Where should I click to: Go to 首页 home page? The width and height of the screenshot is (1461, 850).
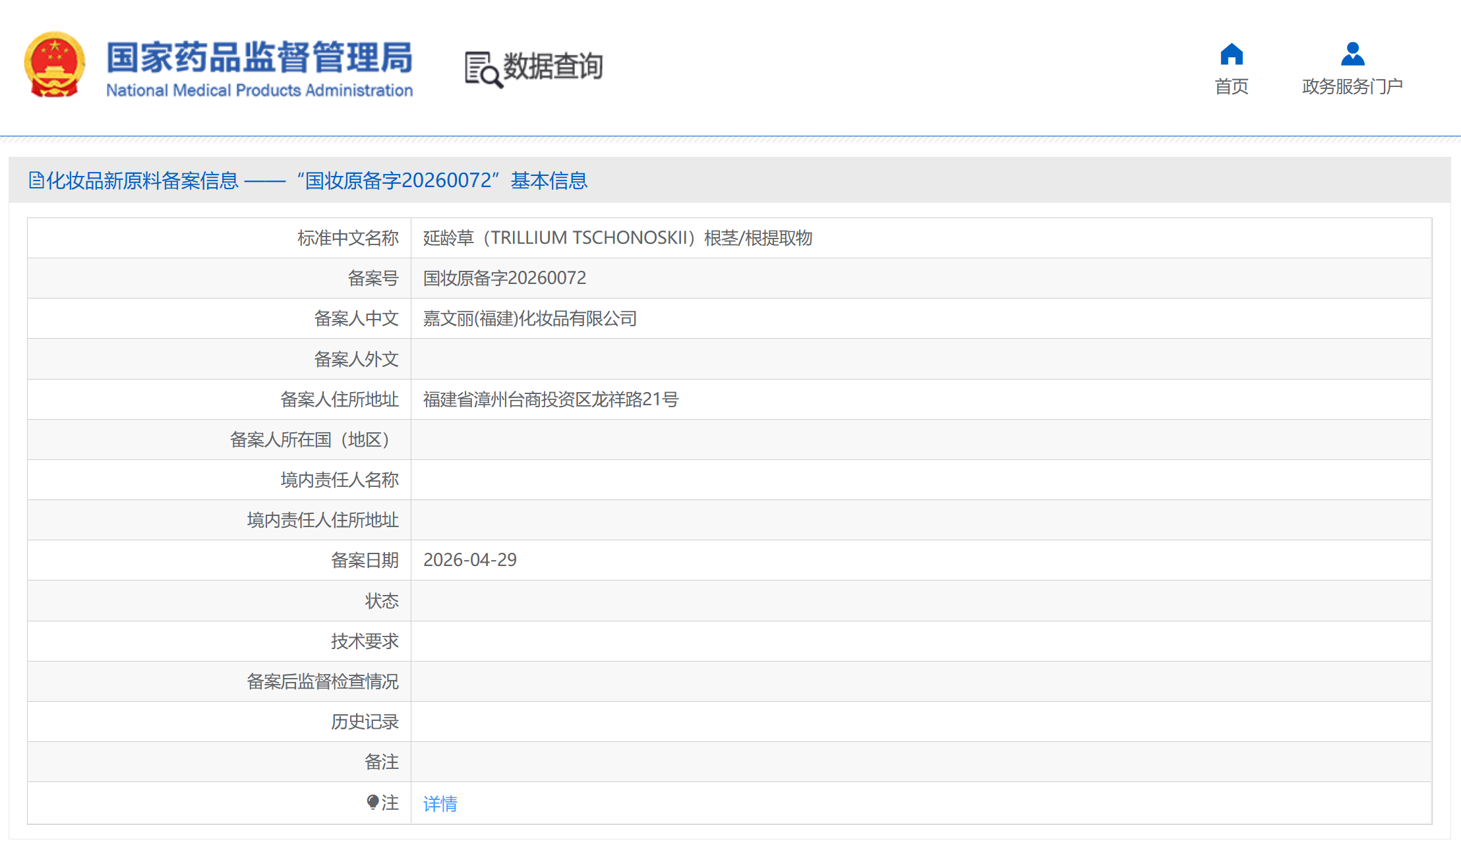tap(1231, 86)
